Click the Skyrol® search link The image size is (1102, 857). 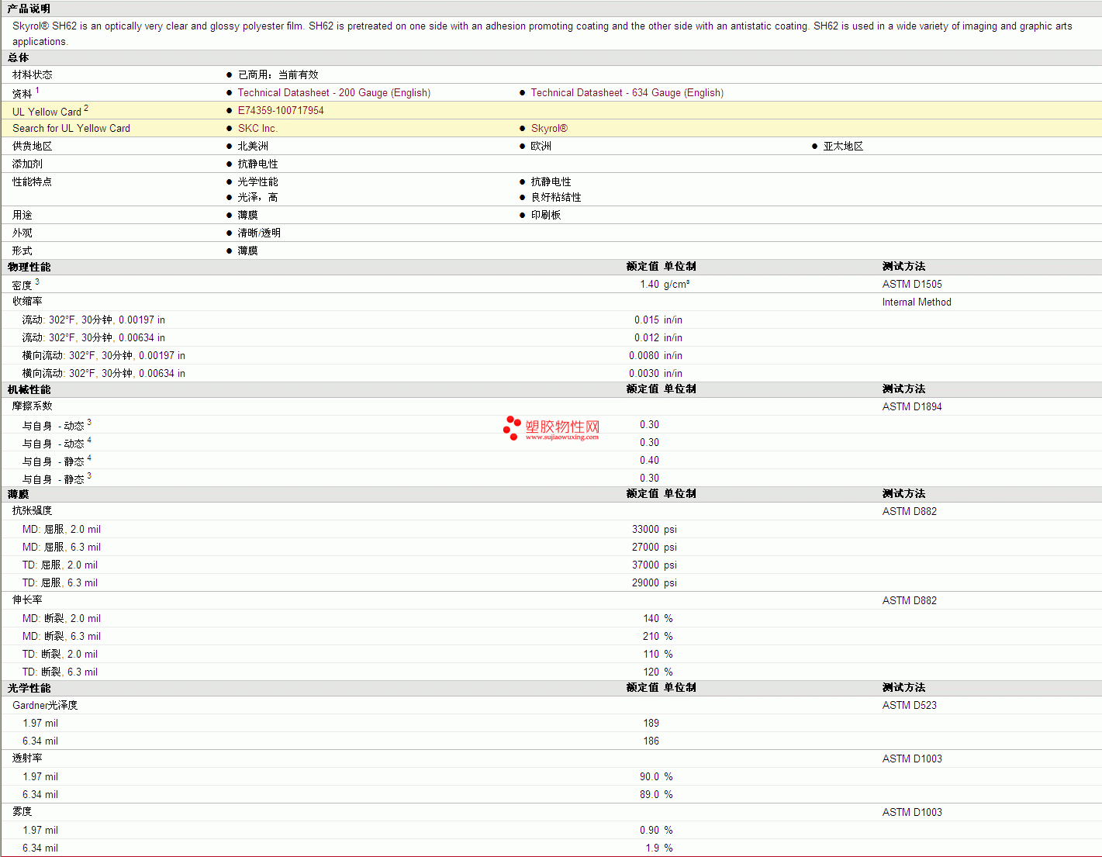549,128
